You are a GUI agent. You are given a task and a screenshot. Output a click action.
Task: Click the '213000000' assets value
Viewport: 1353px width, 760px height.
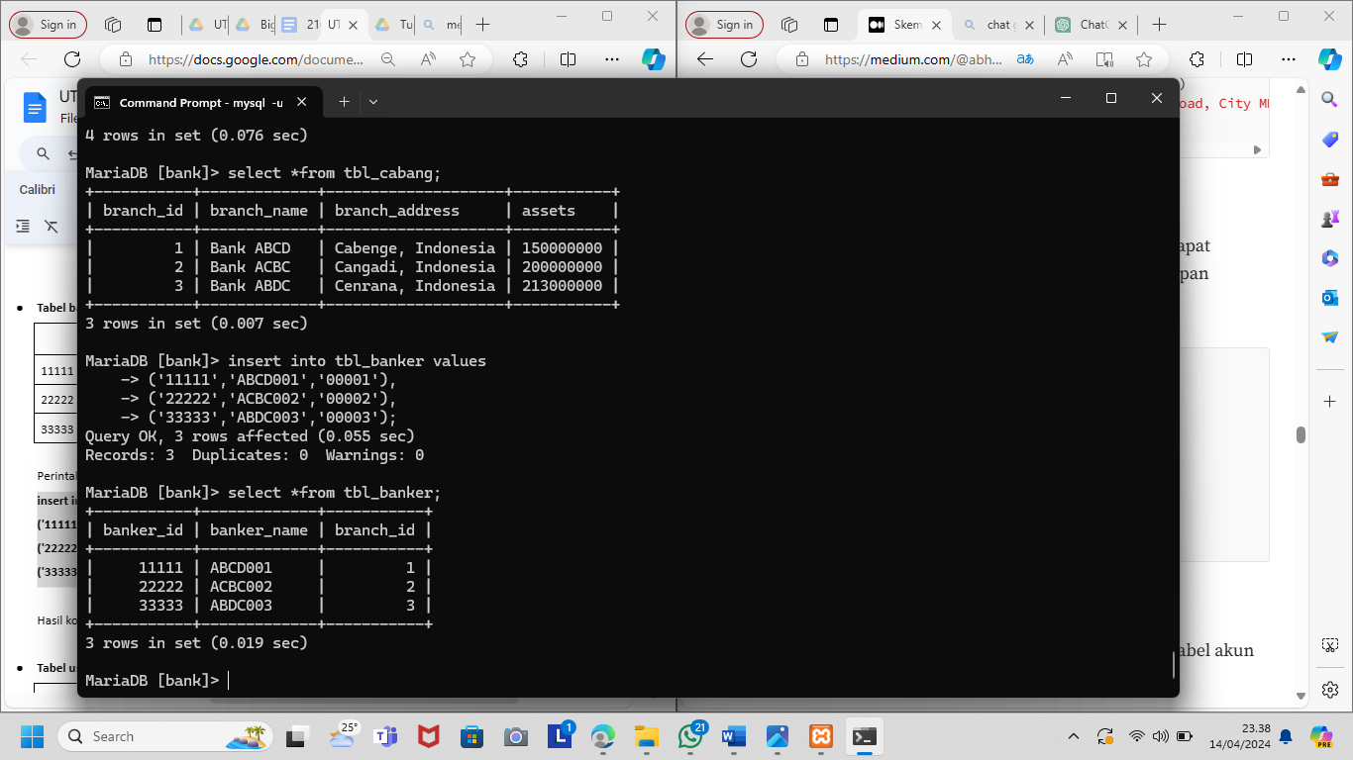pos(562,286)
